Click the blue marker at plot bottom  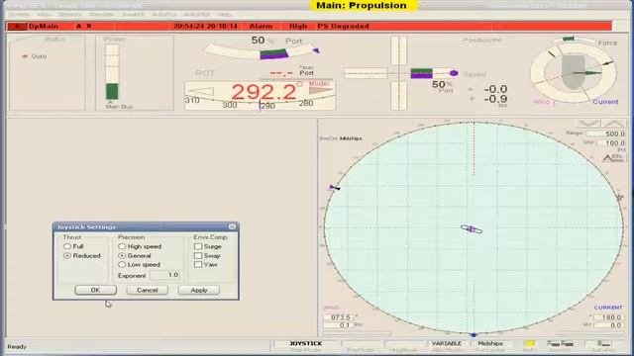coord(474,335)
